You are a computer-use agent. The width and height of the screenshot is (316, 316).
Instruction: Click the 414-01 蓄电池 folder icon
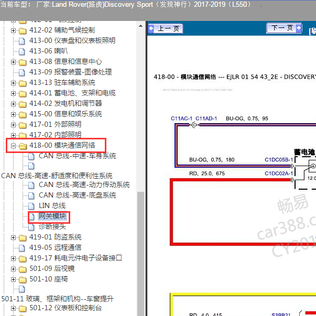(23, 94)
